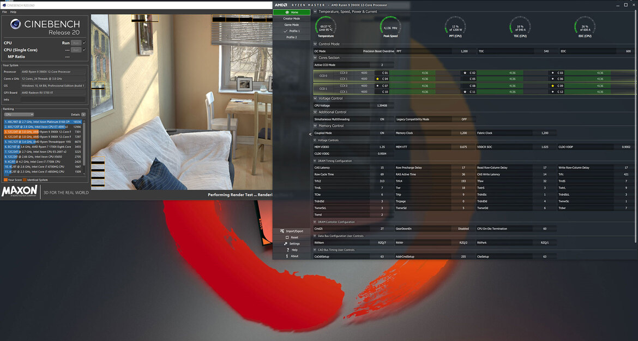Open Help in Ryzen Master sidebar
638x341 pixels.
point(291,250)
